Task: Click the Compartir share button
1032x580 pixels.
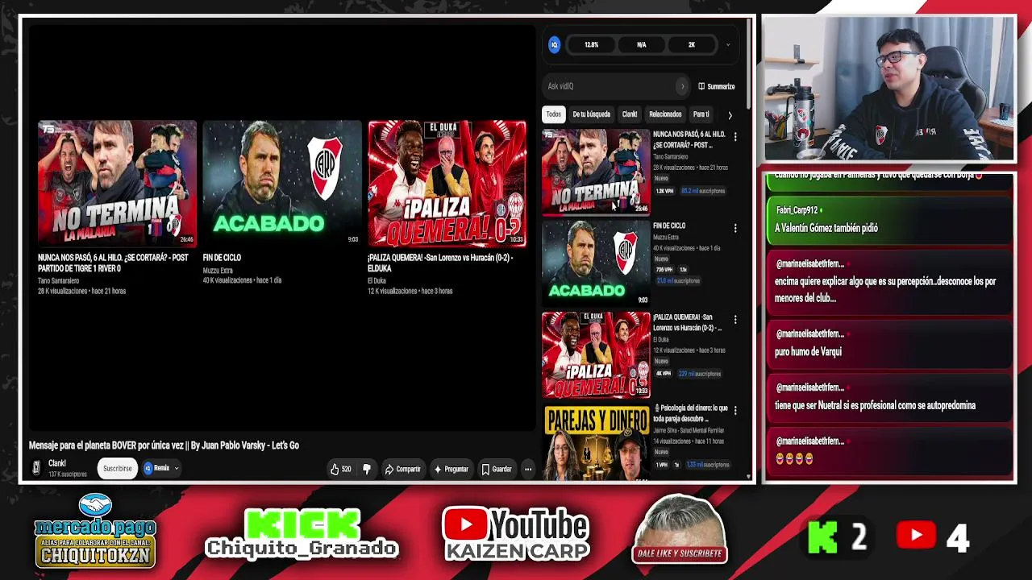Action: [x=403, y=469]
